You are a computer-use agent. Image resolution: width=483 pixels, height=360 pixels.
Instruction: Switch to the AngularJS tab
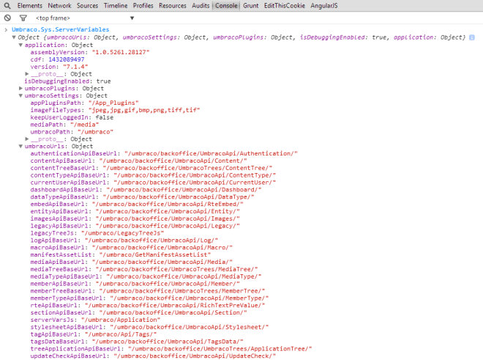pyautogui.click(x=324, y=6)
